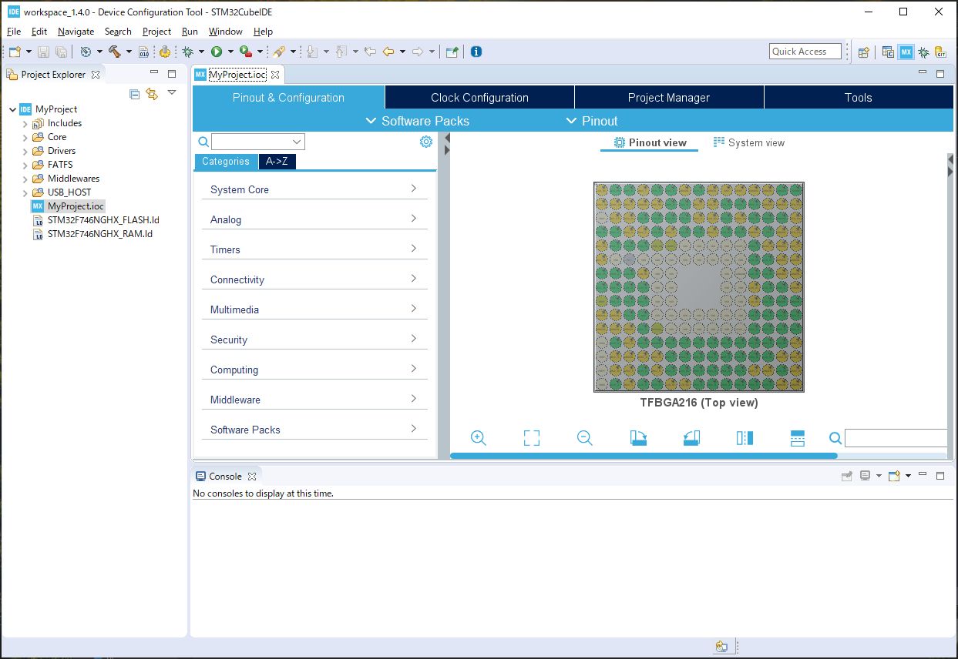The image size is (958, 659).
Task: Flip the chip view horizontally
Action: pos(745,438)
